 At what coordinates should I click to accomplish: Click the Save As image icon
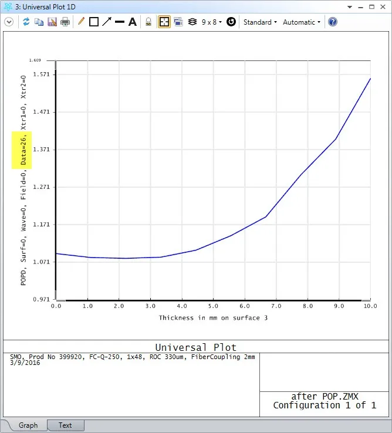pos(52,22)
